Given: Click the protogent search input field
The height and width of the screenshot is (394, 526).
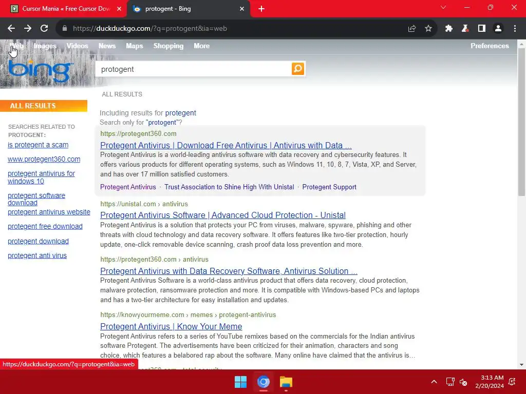Looking at the screenshot, I should click(194, 69).
